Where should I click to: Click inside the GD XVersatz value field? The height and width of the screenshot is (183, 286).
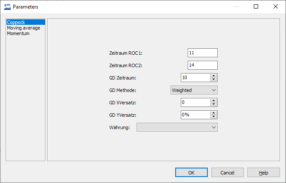pyautogui.click(x=195, y=102)
